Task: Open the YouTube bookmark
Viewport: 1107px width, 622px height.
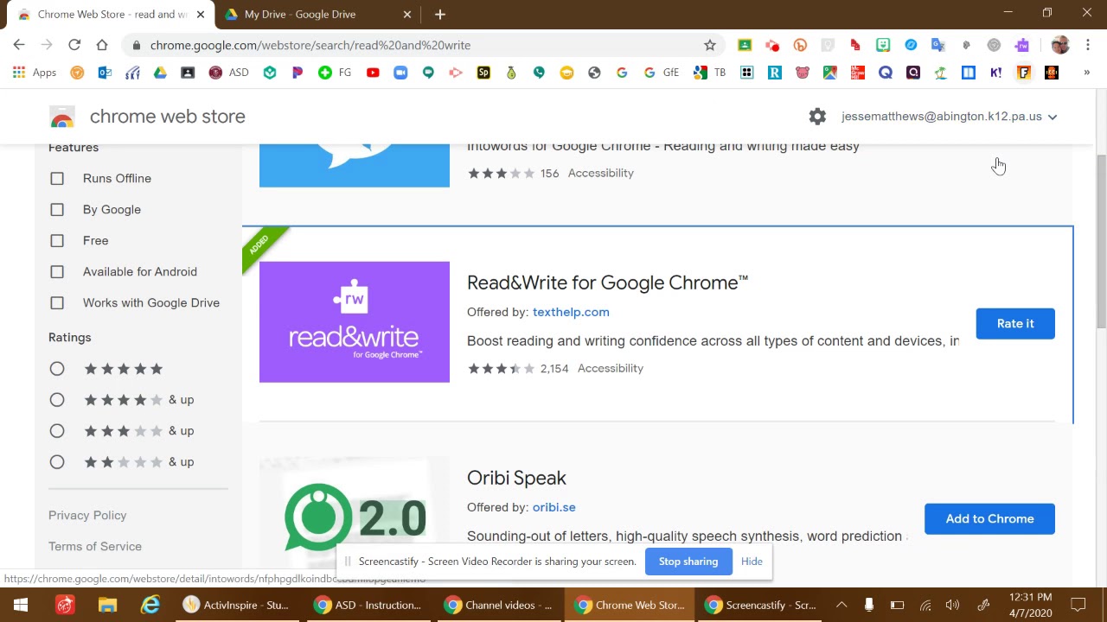Action: [x=373, y=73]
